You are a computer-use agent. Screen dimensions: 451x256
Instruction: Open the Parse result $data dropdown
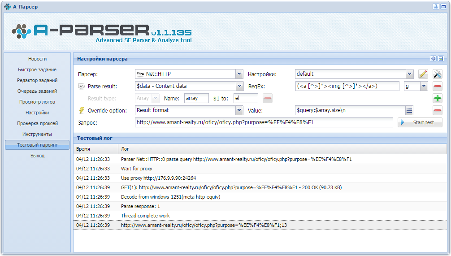239,86
